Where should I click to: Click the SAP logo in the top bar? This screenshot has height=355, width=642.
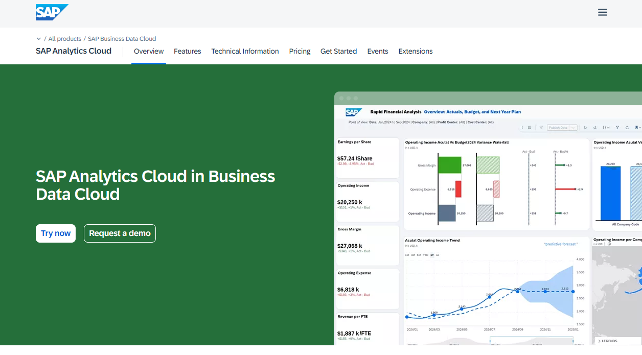(51, 12)
